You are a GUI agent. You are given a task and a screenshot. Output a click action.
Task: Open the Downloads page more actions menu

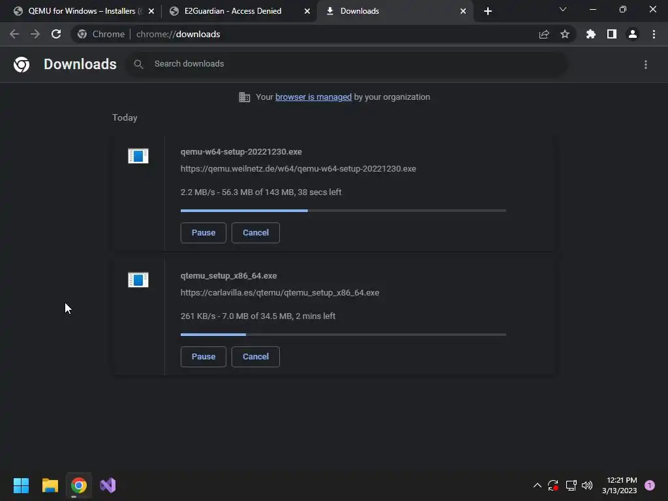click(x=646, y=65)
